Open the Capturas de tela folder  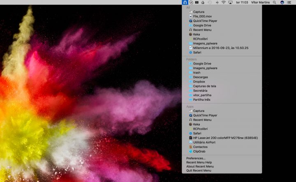pos(204,86)
